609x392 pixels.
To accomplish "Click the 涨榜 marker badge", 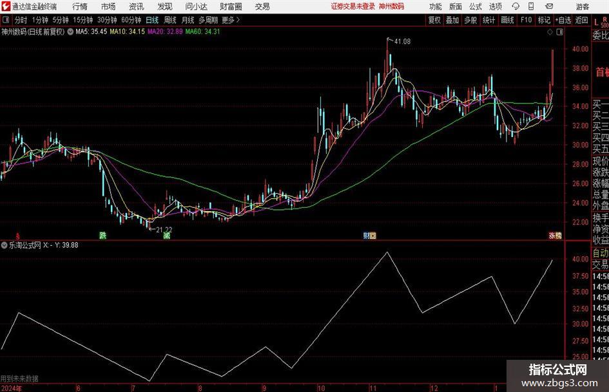I will 555,235.
